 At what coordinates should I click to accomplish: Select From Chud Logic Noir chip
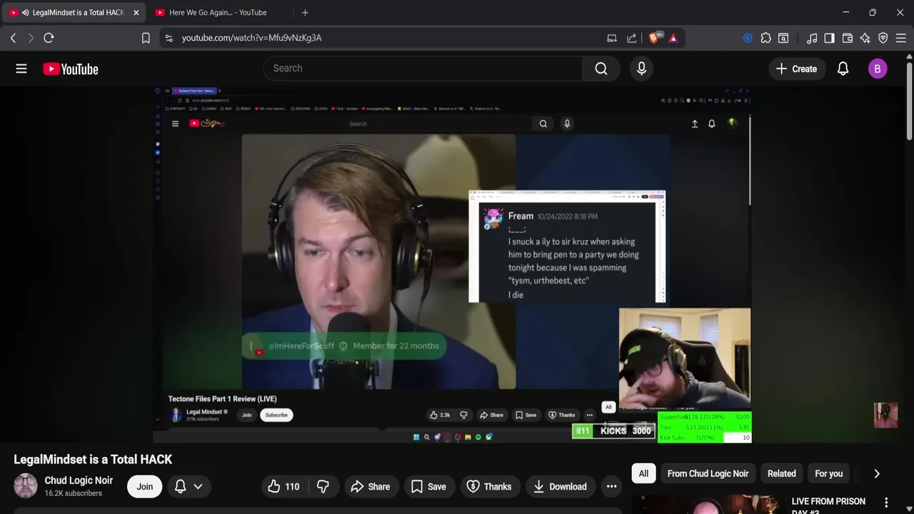(708, 473)
